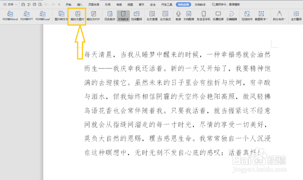Open the 插入 ribbon tab
The width and height of the screenshot is (303, 180).
[x=80, y=5]
